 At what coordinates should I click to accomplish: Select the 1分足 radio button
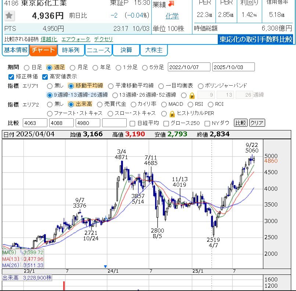tap(118, 68)
